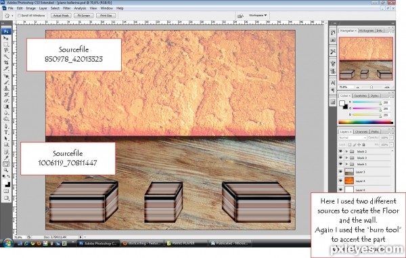Hide the block 3 layer group
406x258 pixels.
[340, 158]
